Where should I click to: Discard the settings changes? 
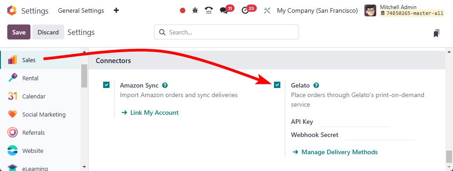[48, 32]
